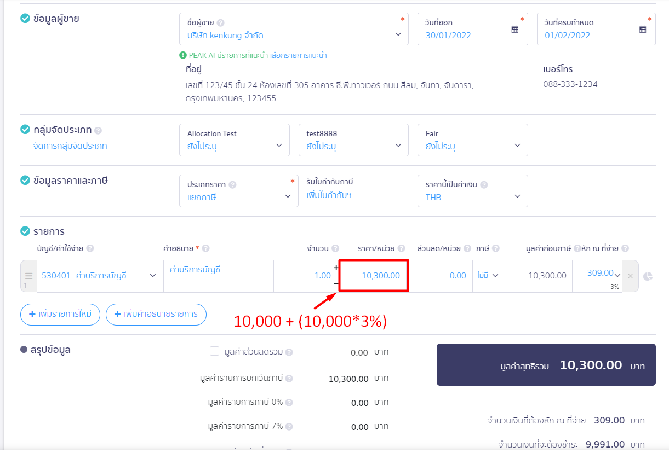This screenshot has height=453, width=669.
Task: Click the address text starting เลขที่ 123/45
Action: click(329, 92)
